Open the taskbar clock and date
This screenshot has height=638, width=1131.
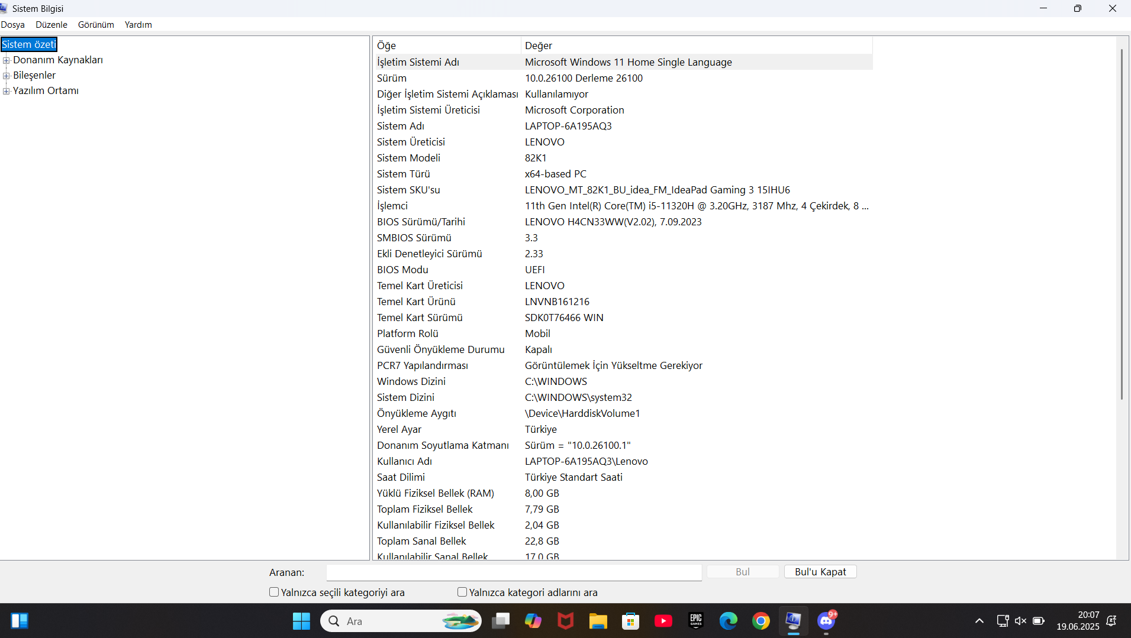click(1078, 621)
